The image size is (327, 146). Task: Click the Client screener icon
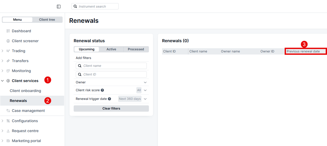click(8, 41)
